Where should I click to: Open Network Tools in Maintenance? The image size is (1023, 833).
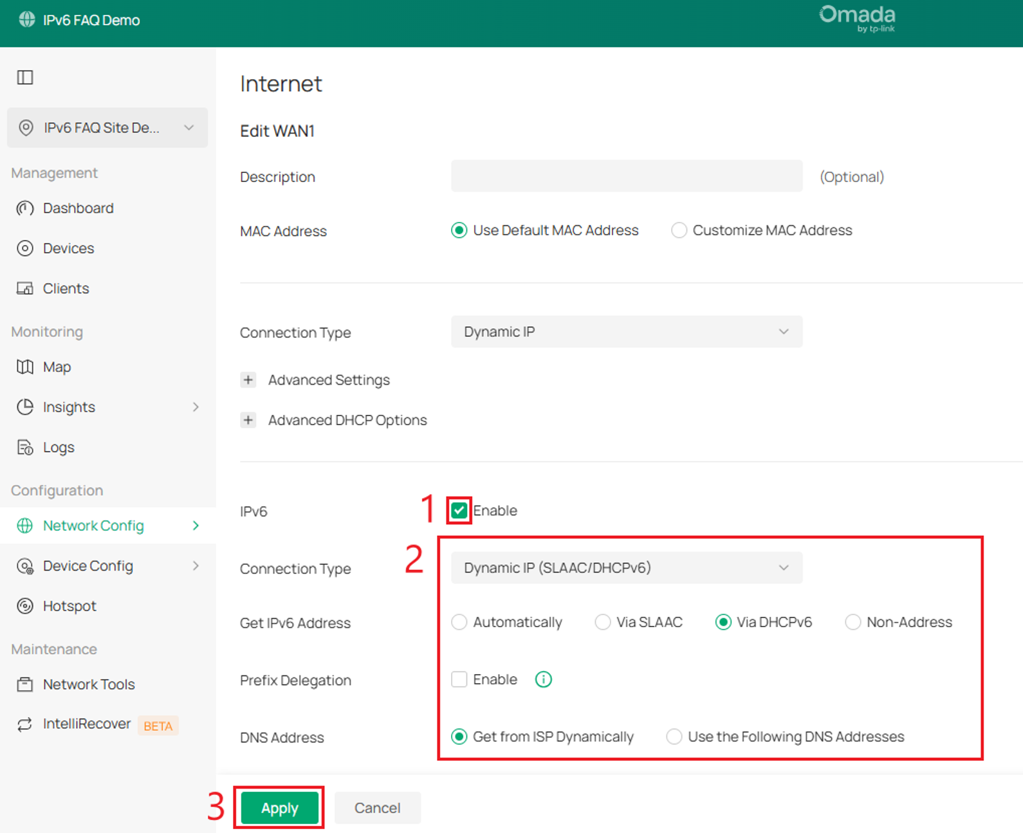click(89, 684)
